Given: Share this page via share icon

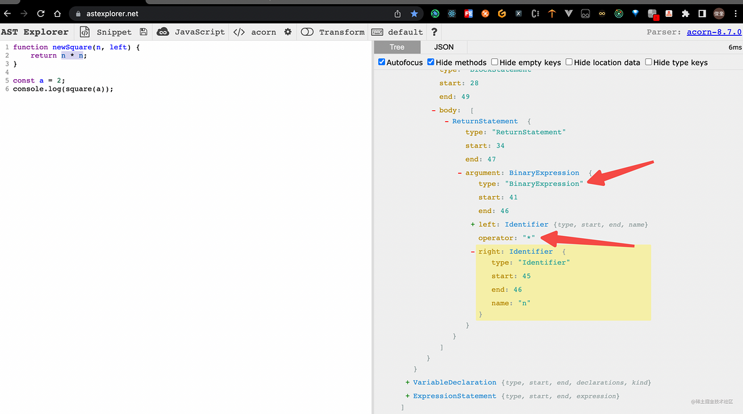Looking at the screenshot, I should 398,14.
